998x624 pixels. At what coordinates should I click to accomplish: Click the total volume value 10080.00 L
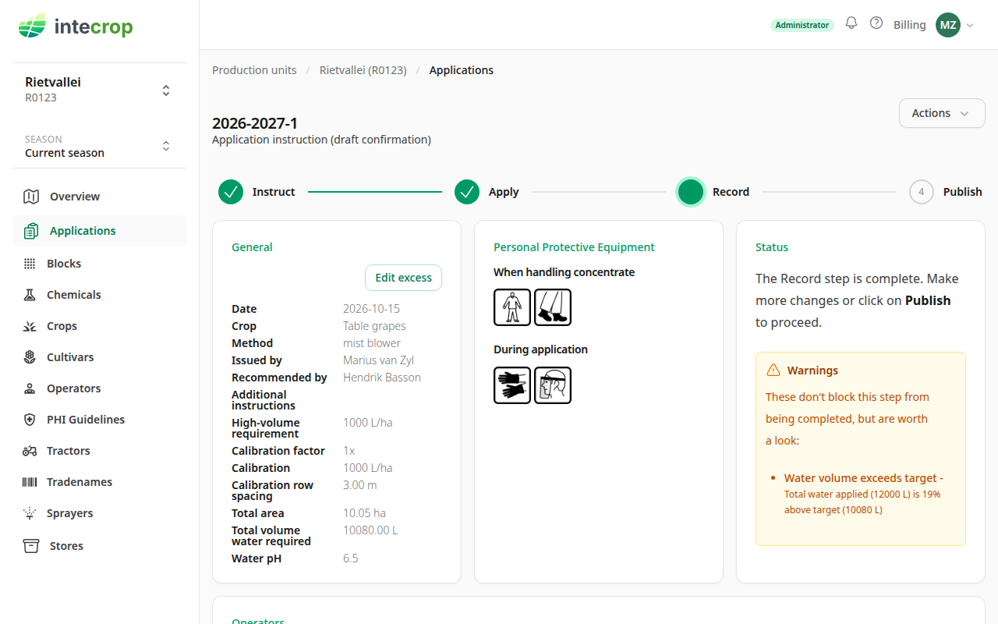click(370, 530)
